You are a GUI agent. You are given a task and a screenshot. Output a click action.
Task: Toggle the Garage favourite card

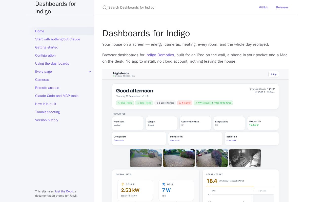click(x=161, y=123)
